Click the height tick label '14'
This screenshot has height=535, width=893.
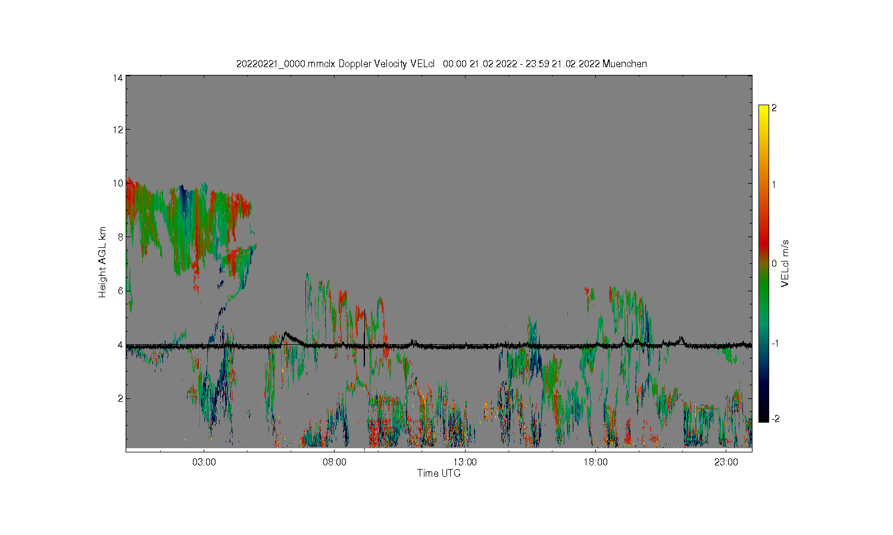[118, 78]
